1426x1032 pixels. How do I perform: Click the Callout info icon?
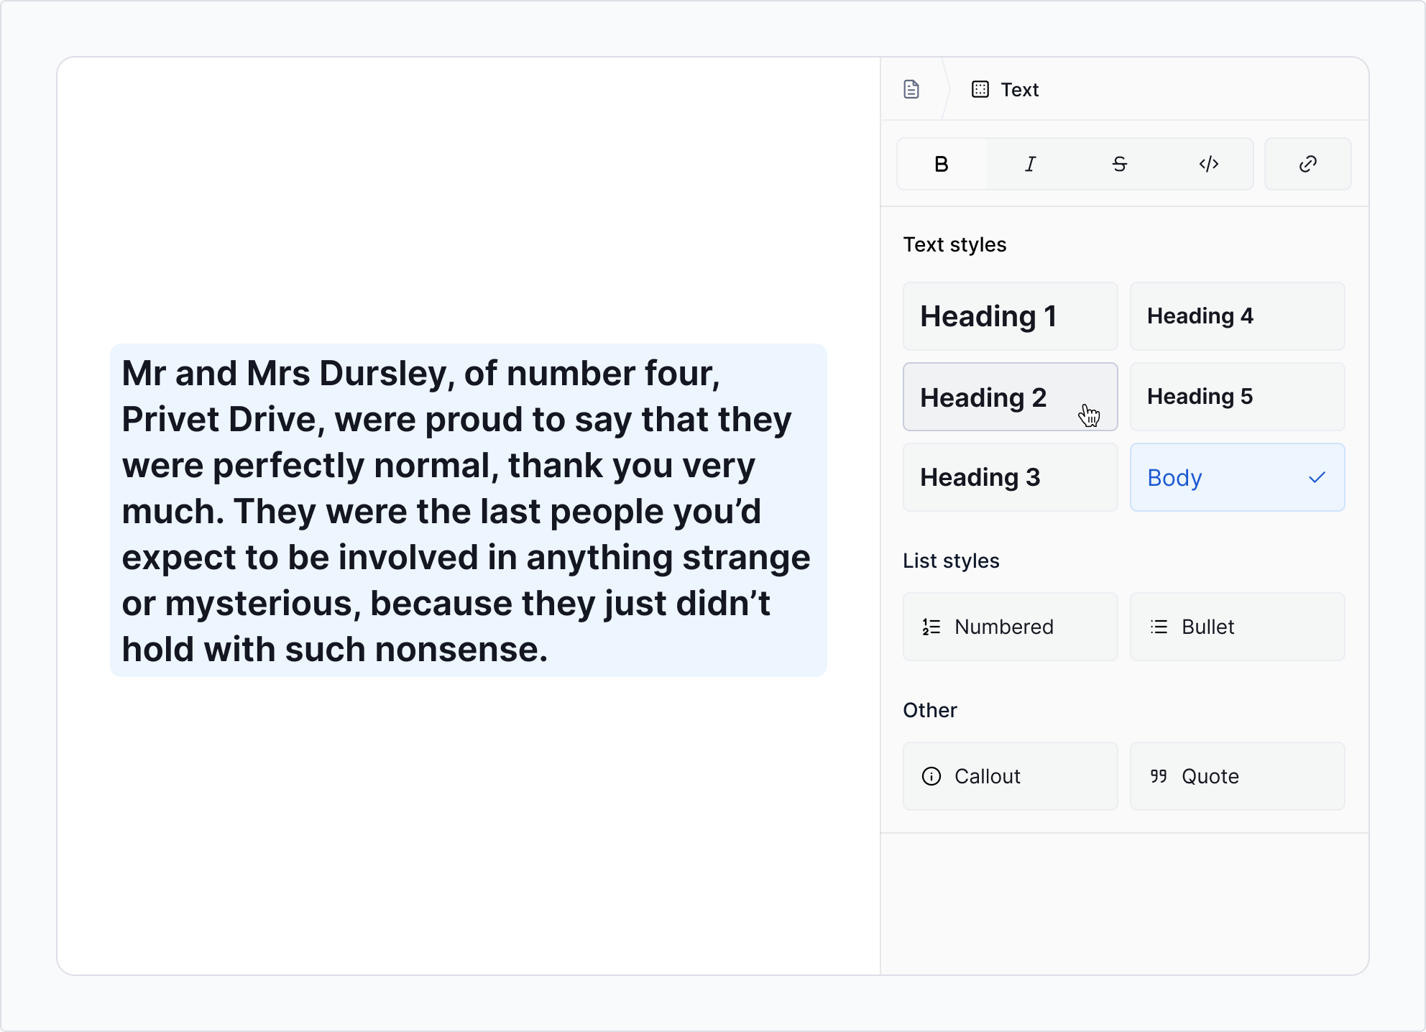(x=931, y=776)
